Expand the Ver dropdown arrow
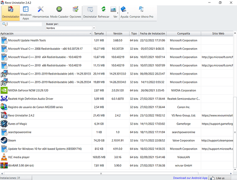Viewport: 237px width, 180px height. pyautogui.click(x=118, y=13)
